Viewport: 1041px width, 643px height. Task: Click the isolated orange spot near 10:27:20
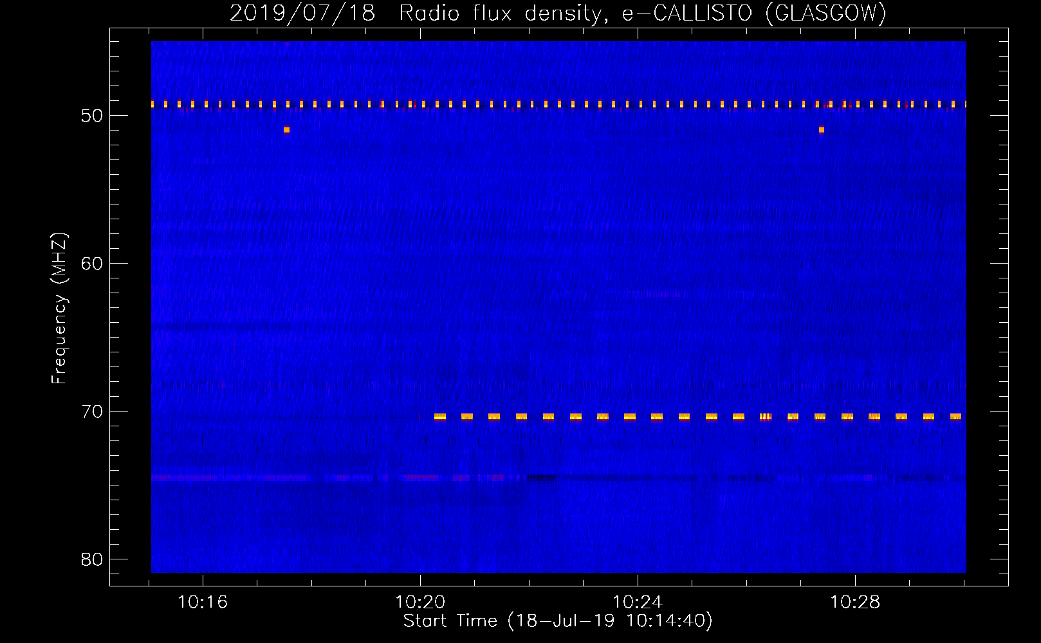click(822, 130)
